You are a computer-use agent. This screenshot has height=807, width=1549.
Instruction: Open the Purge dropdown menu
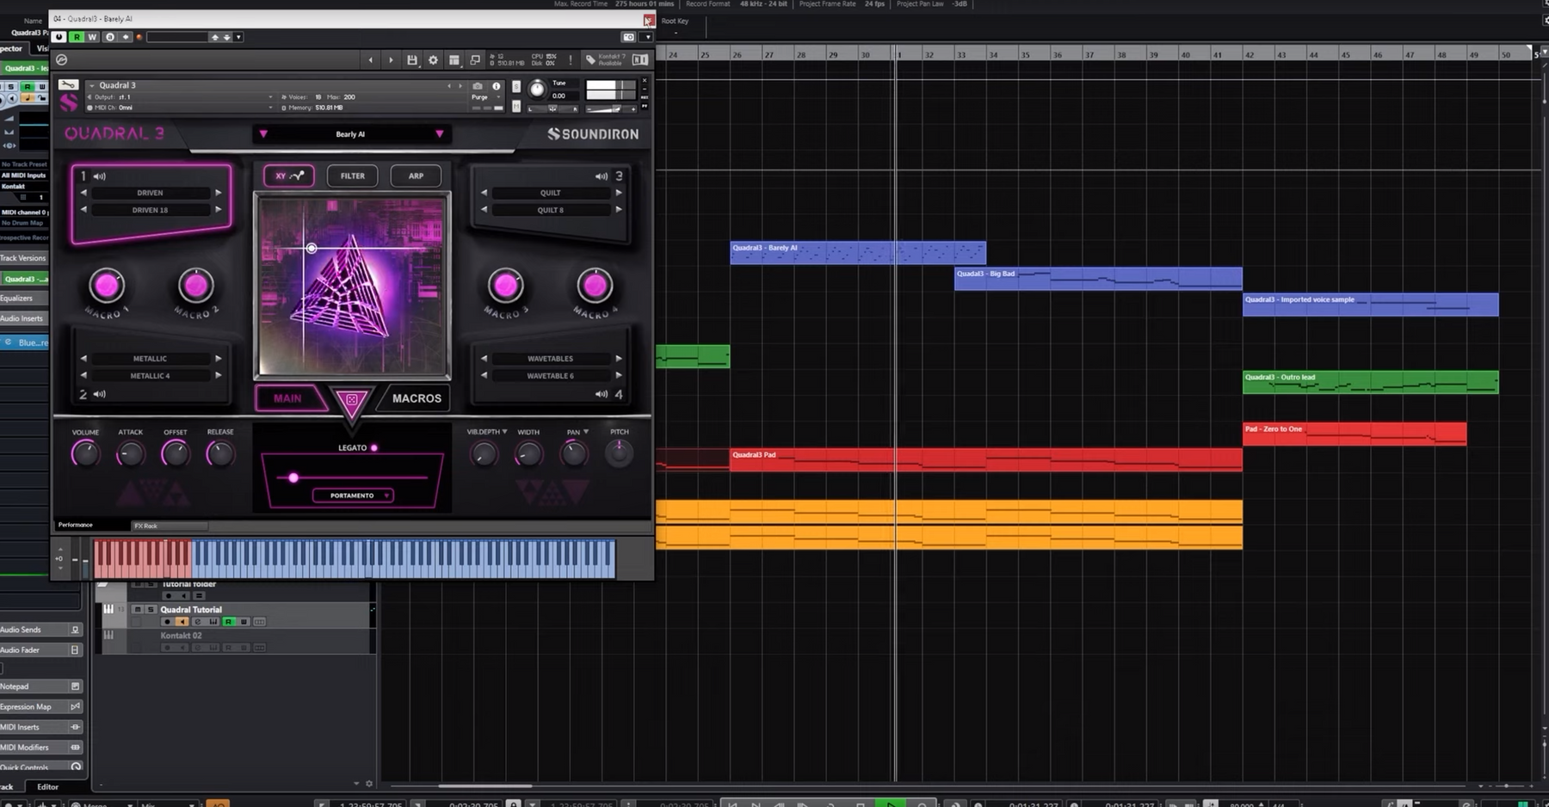(486, 97)
